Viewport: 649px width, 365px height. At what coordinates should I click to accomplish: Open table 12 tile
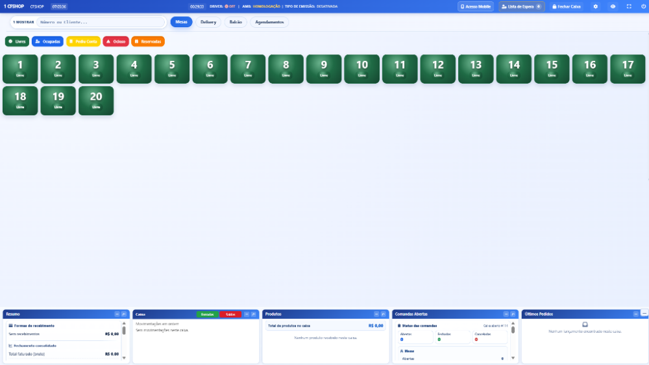438,69
